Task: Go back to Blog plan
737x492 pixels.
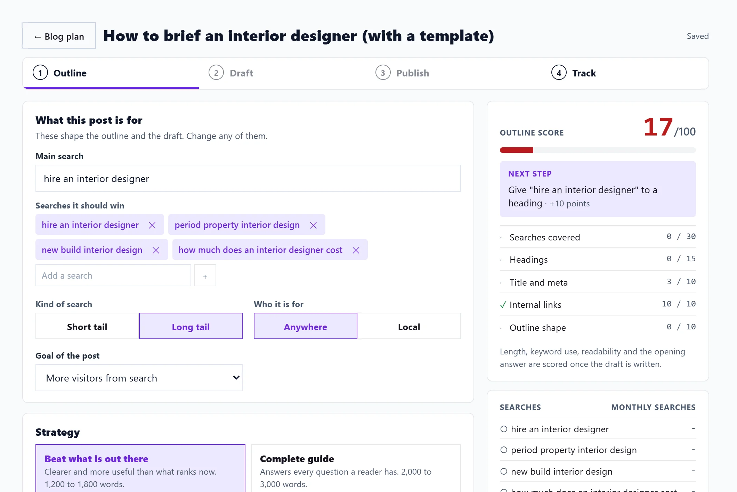Action: (59, 36)
